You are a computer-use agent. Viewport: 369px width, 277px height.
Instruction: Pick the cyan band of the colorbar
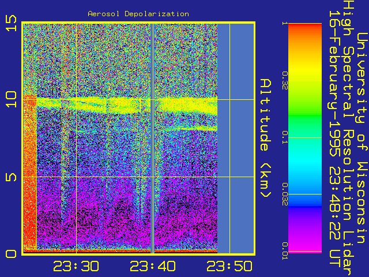(305, 160)
